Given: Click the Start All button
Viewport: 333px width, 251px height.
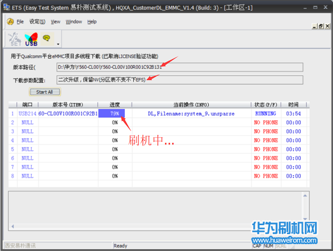Looking at the screenshot, I should coord(44,92).
